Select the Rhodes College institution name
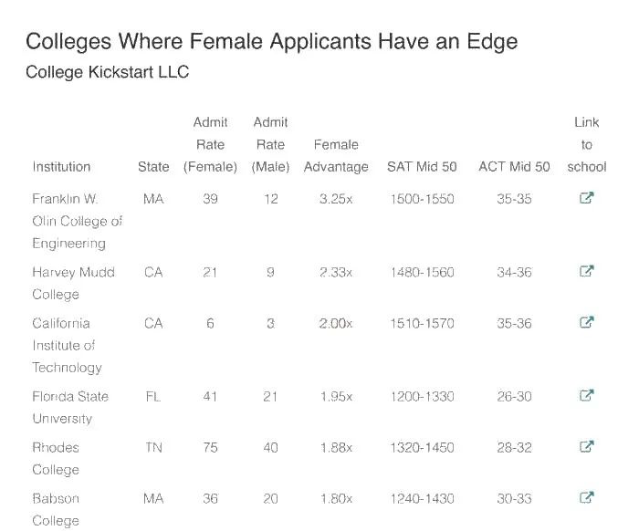639x531 pixels. [56, 459]
